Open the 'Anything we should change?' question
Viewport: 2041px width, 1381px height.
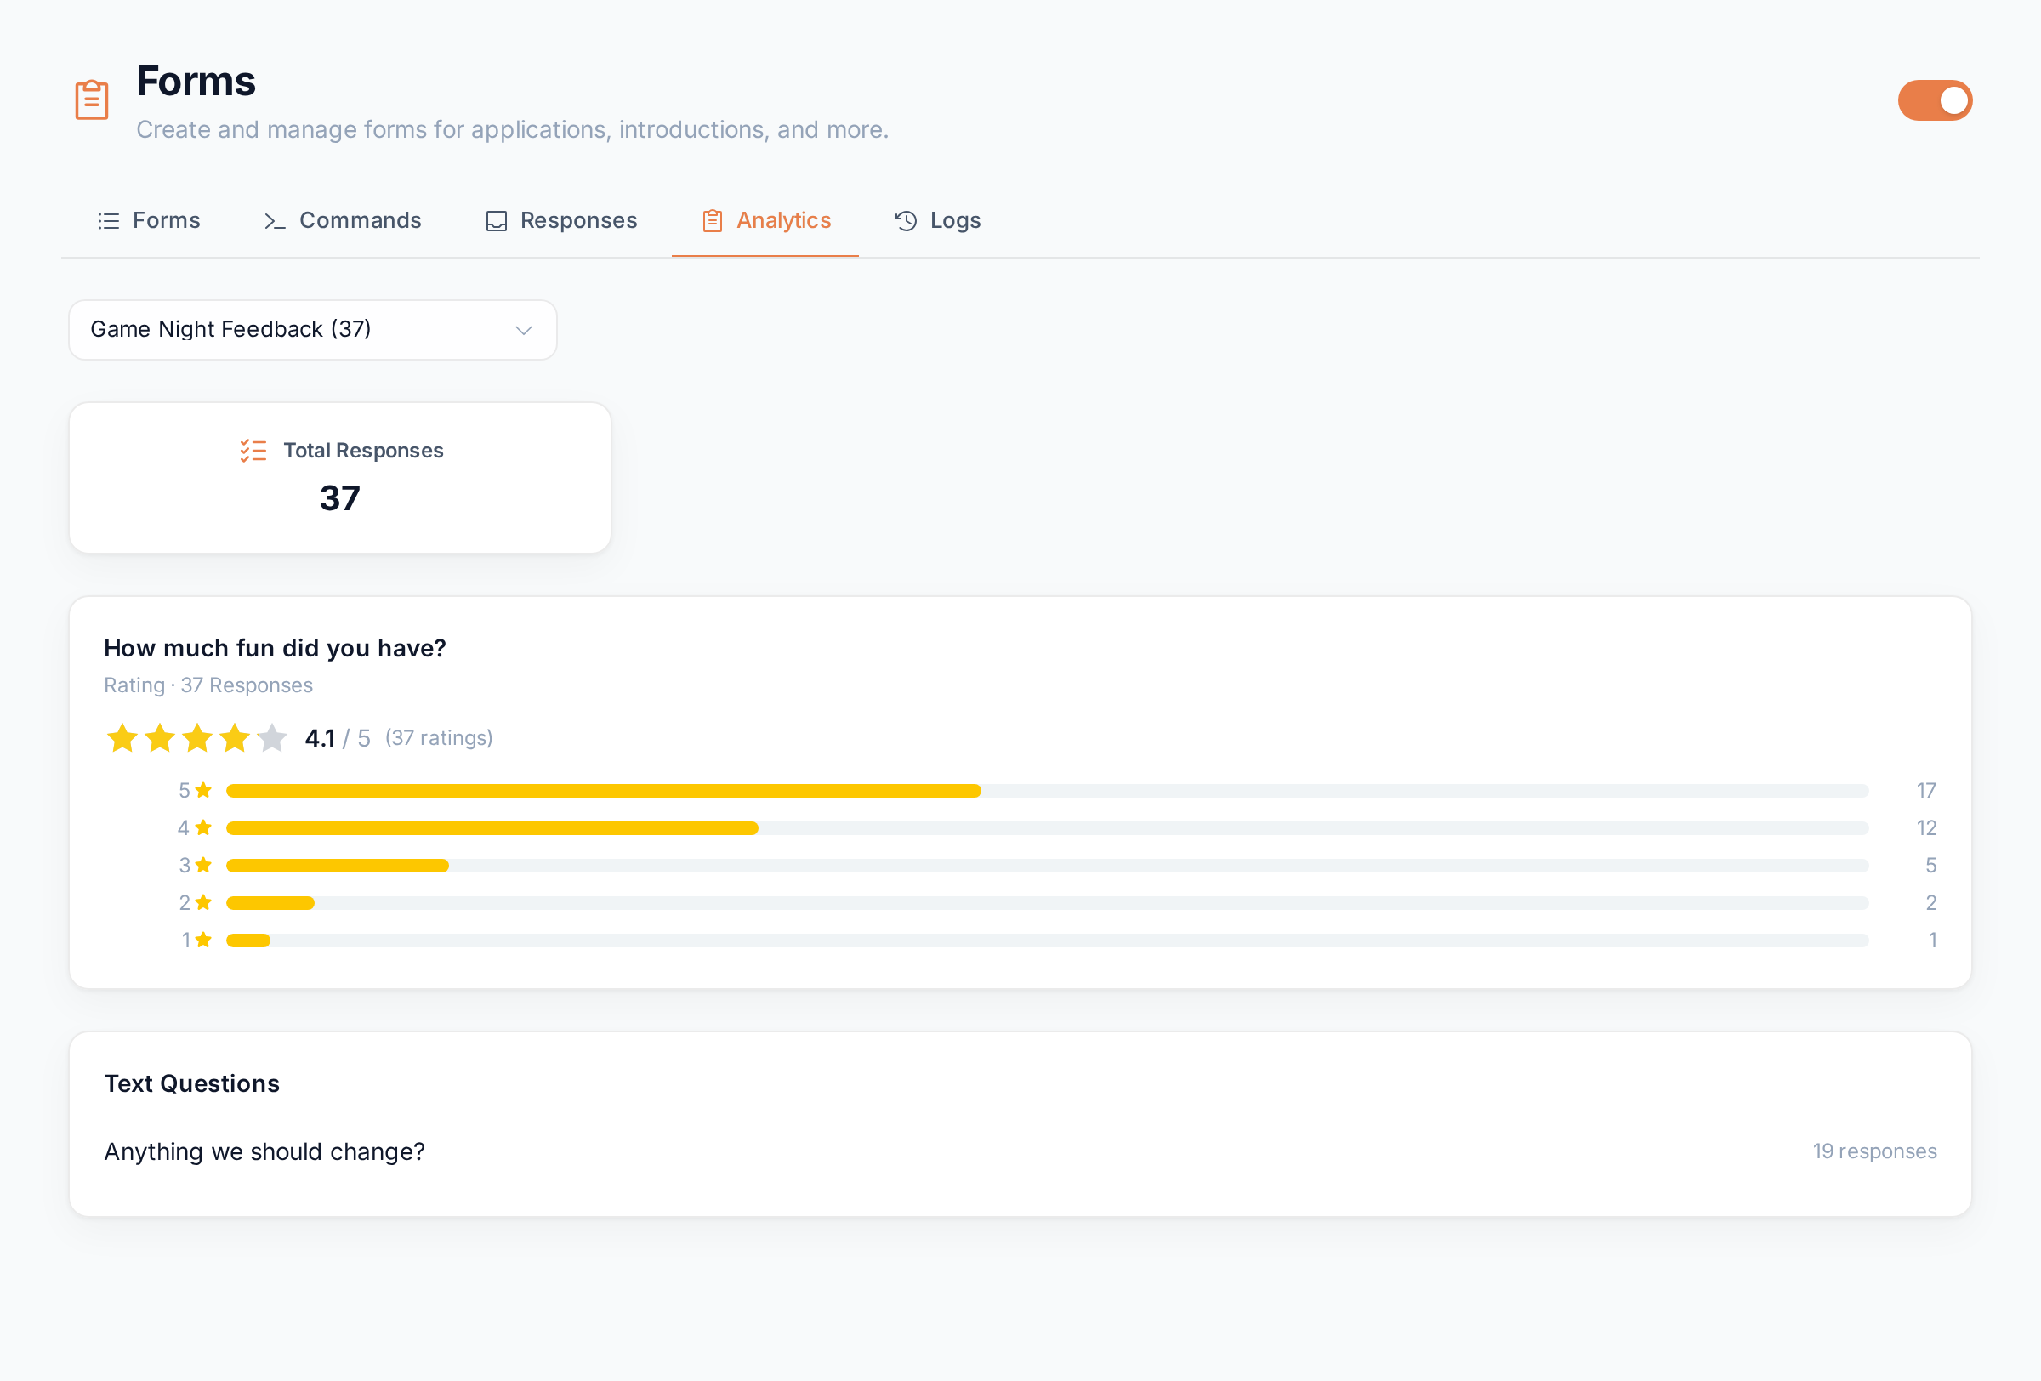264,1152
